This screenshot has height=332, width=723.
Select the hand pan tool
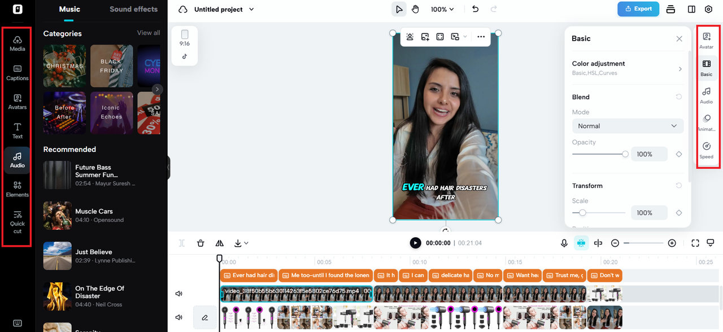pos(416,9)
